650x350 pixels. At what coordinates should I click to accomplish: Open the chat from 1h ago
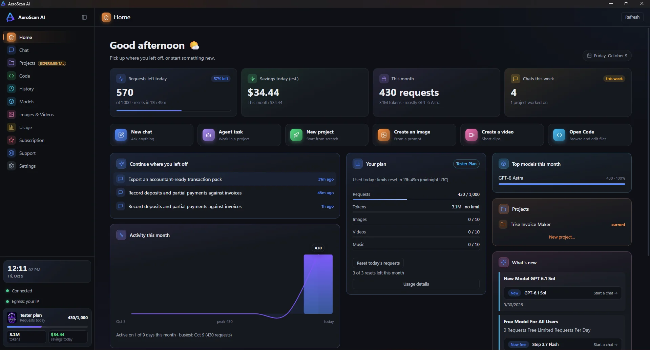click(x=225, y=206)
